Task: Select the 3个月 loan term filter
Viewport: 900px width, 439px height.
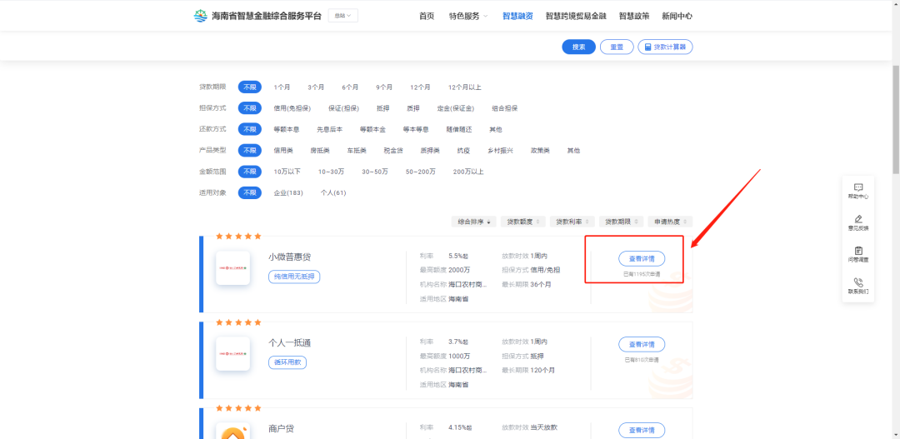Action: [316, 87]
